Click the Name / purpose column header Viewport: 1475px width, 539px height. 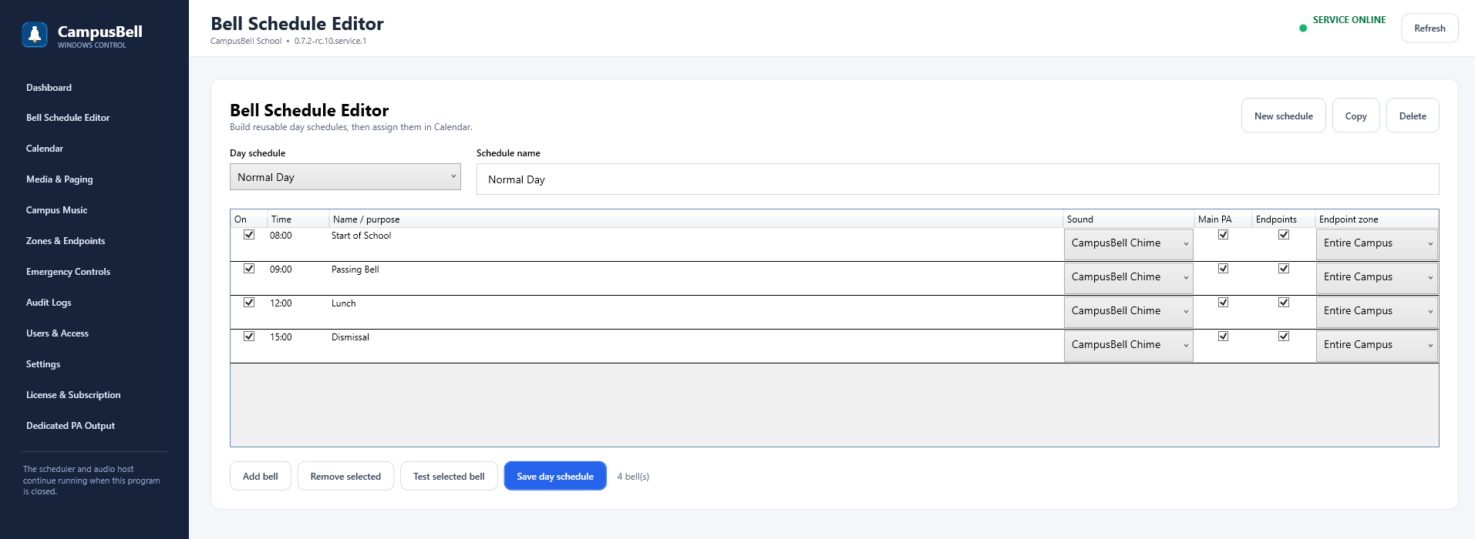pos(696,219)
